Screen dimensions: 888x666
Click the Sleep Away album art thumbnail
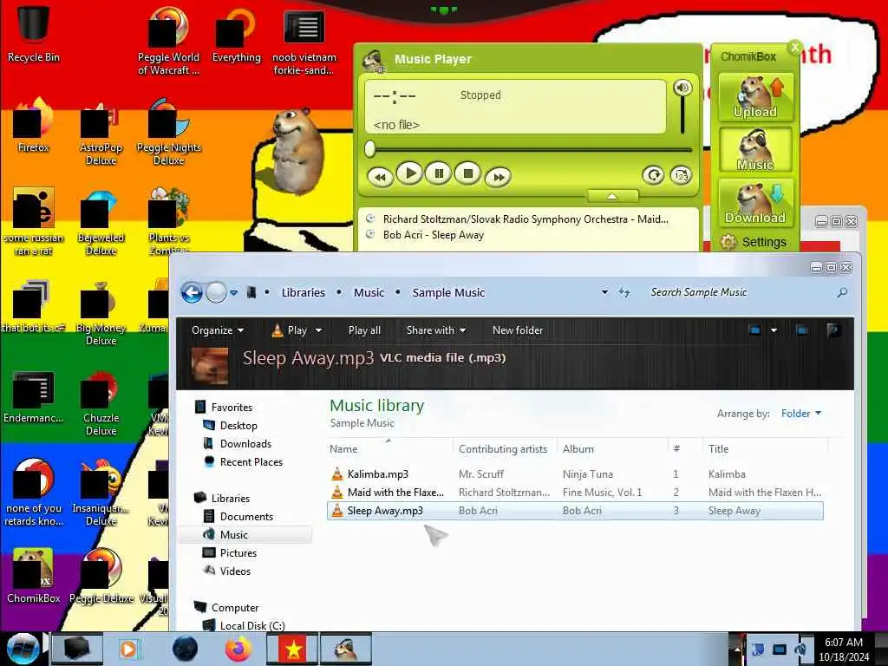click(210, 366)
